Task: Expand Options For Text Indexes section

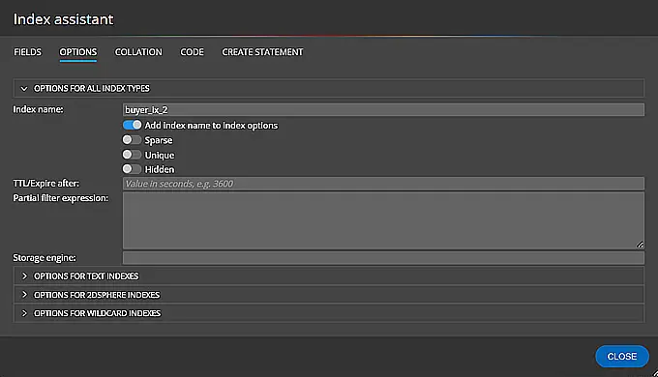Action: point(329,275)
